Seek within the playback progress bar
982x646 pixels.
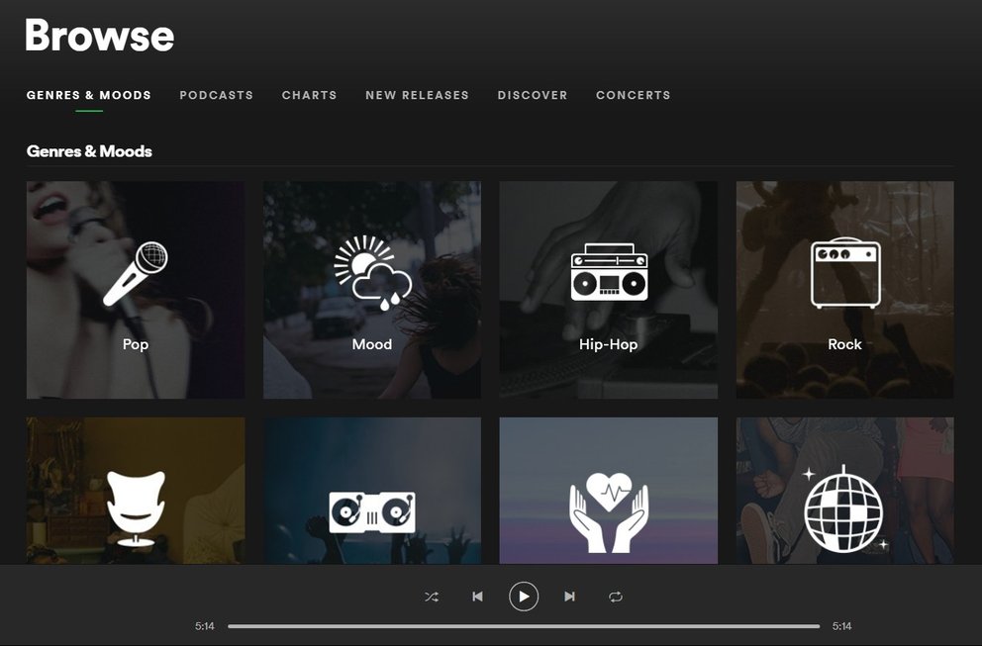pos(524,626)
